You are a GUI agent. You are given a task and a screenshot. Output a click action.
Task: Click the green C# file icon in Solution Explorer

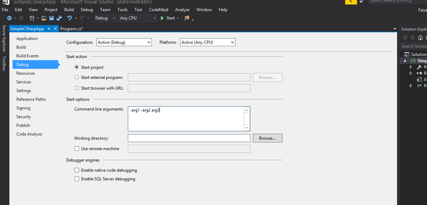tap(419, 86)
